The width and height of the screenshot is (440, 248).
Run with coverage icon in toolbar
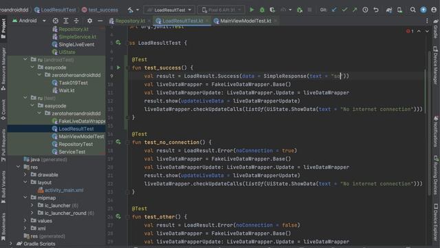point(272,10)
